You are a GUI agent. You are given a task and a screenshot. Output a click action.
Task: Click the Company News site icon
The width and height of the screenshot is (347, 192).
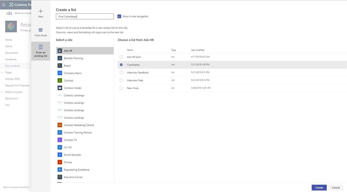coord(60,73)
